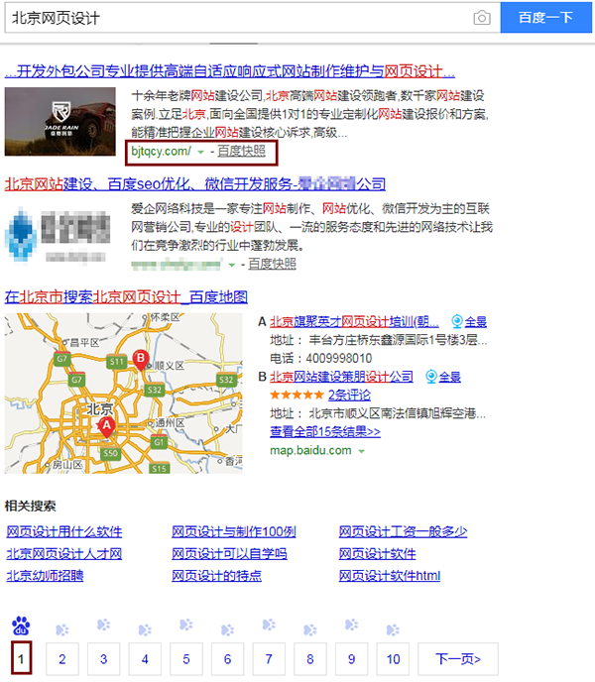
Task: Open 全景 panorama icon for listing A
Action: [x=468, y=321]
